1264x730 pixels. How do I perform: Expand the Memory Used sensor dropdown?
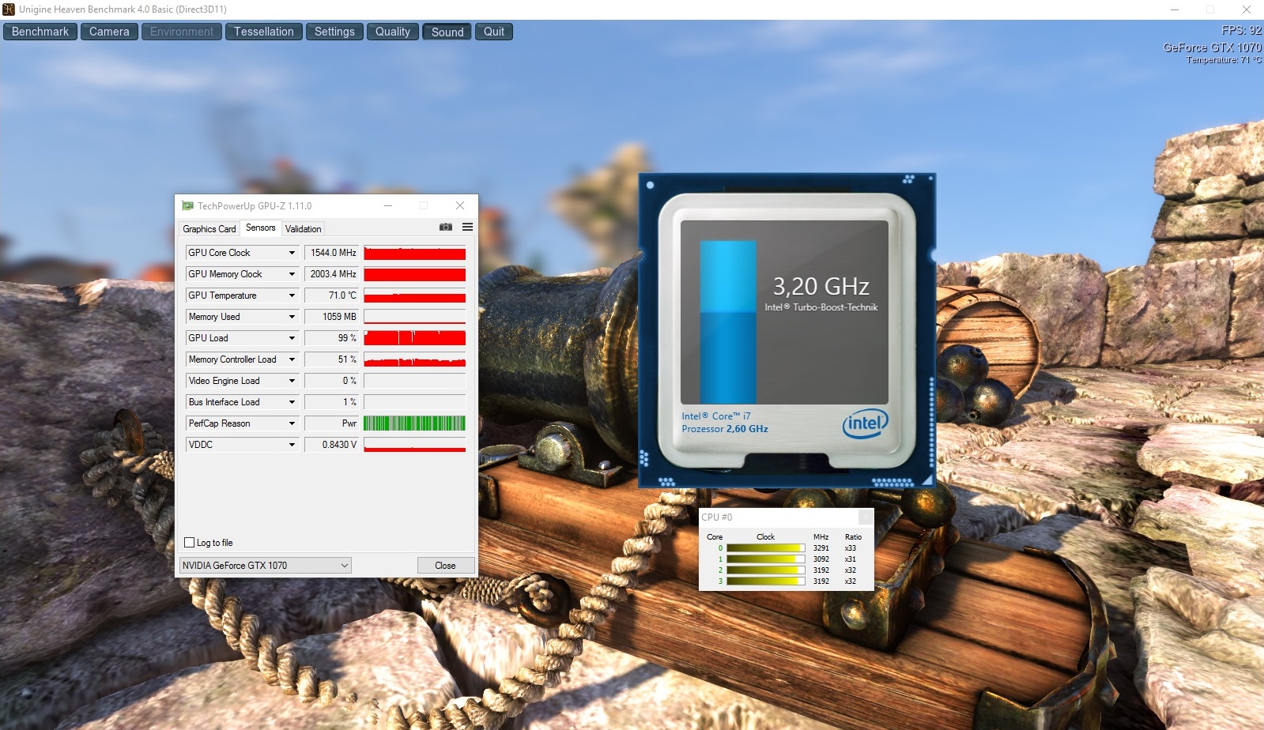click(292, 317)
